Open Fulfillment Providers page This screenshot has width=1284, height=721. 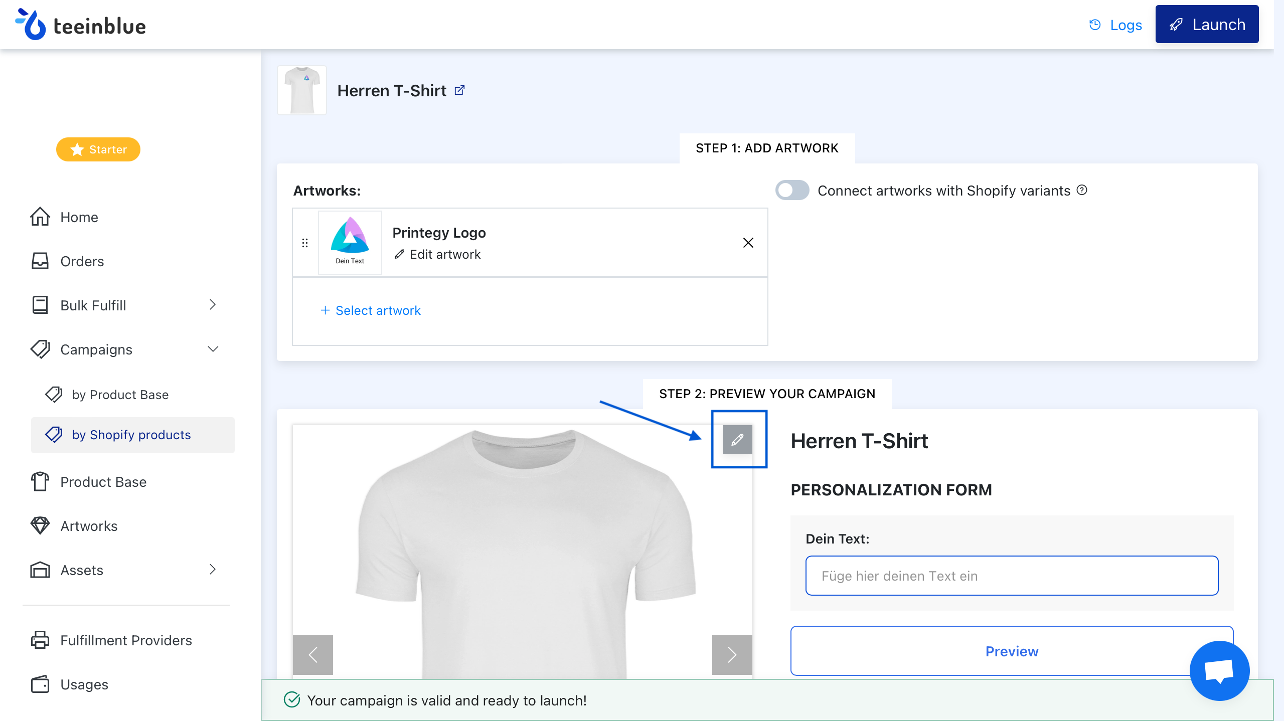click(x=126, y=640)
